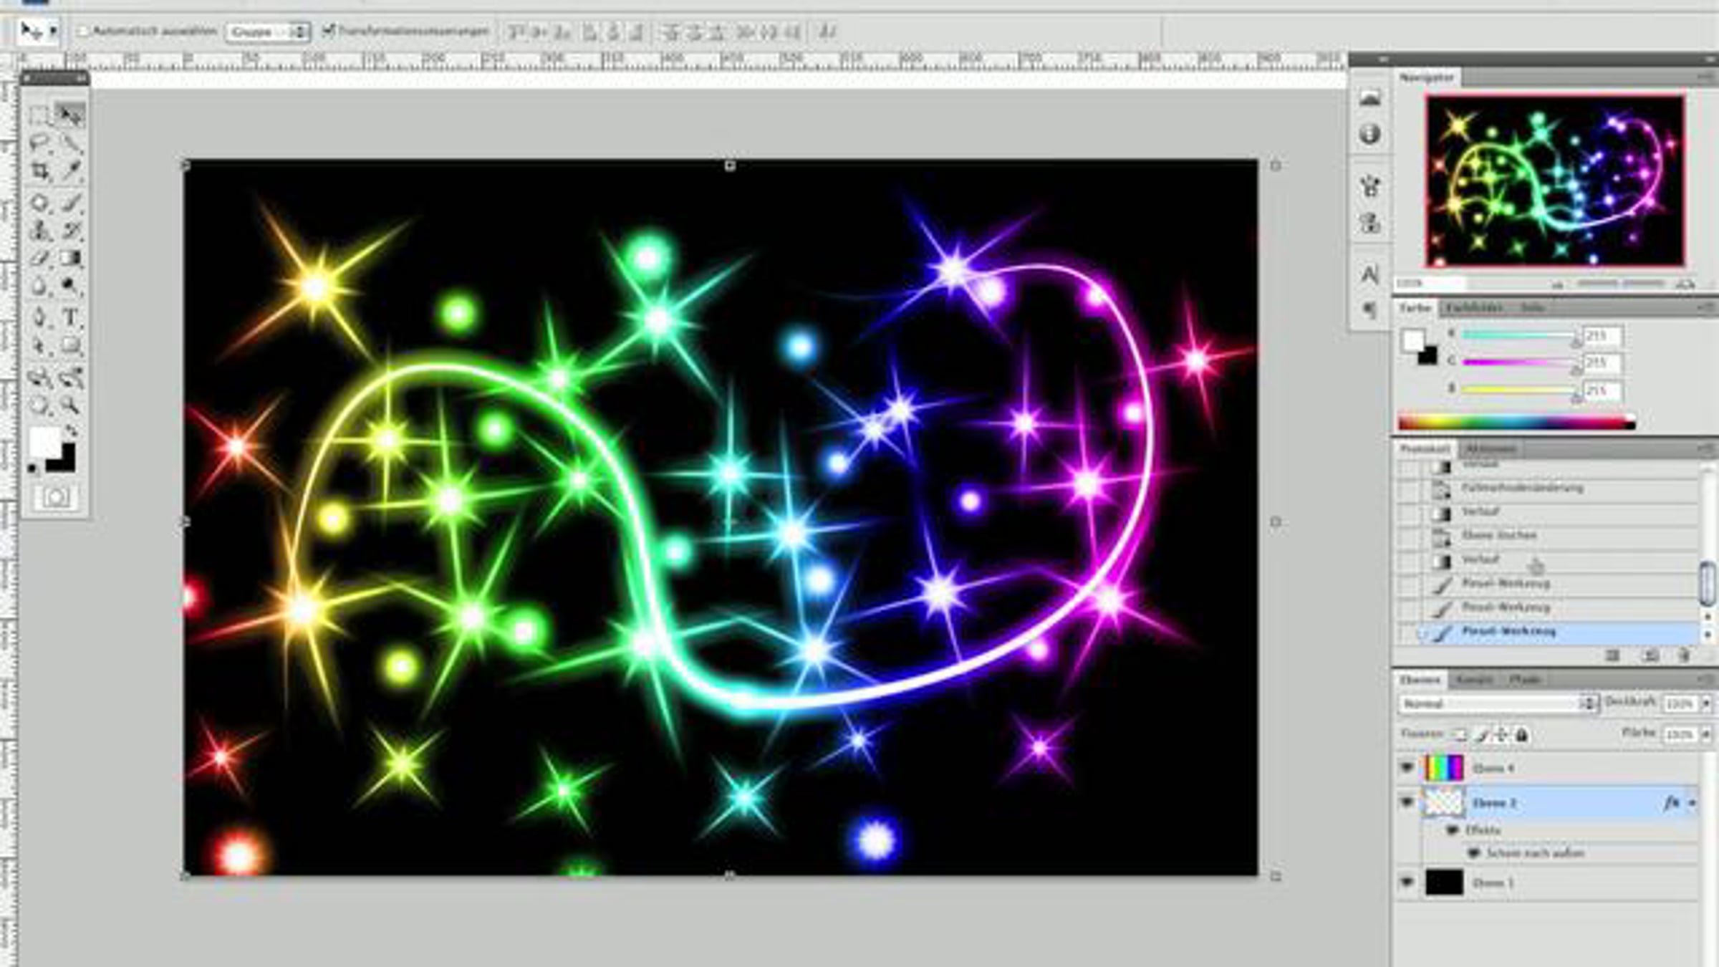The height and width of the screenshot is (967, 1719).
Task: Hide the Ebene 4 layer
Action: click(x=1407, y=768)
